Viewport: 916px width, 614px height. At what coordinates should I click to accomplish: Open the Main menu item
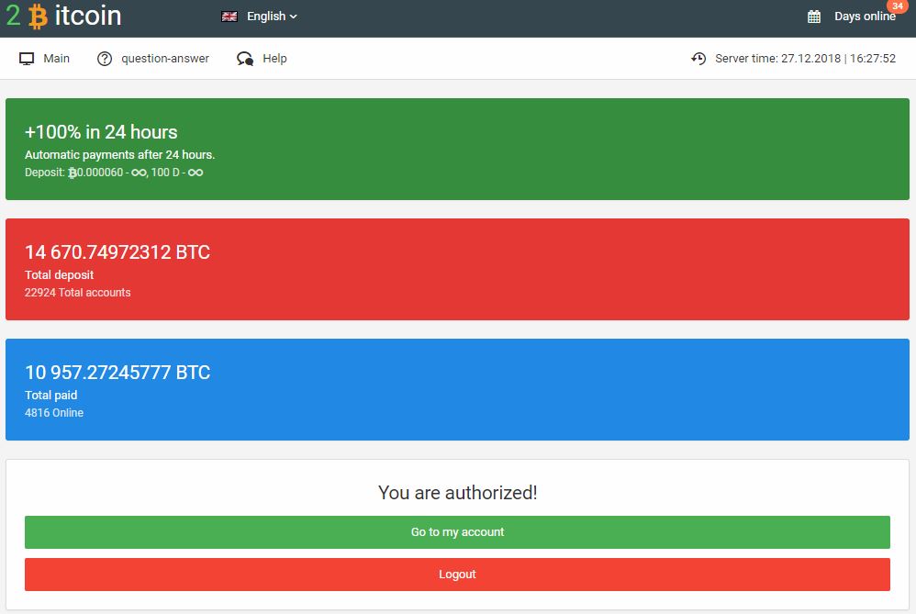pyautogui.click(x=56, y=59)
